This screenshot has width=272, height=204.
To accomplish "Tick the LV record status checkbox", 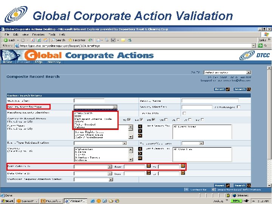I will (x=190, y=120).
